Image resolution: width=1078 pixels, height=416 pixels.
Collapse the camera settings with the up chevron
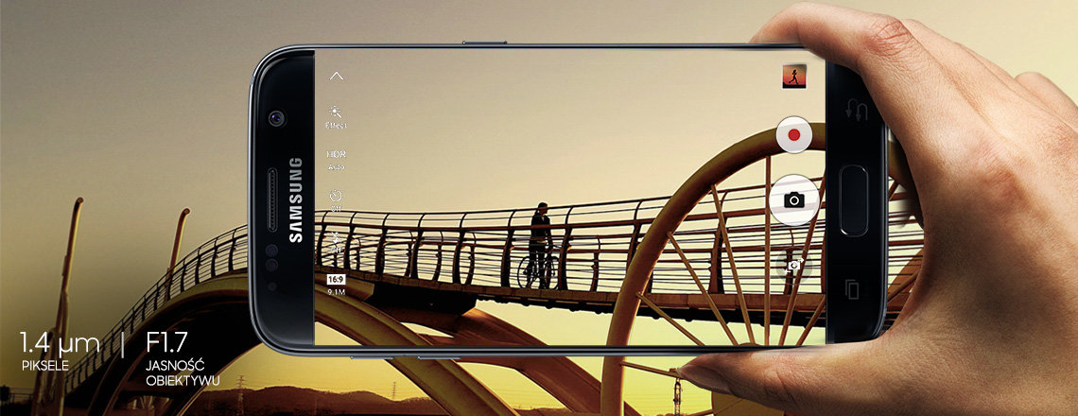[336, 77]
